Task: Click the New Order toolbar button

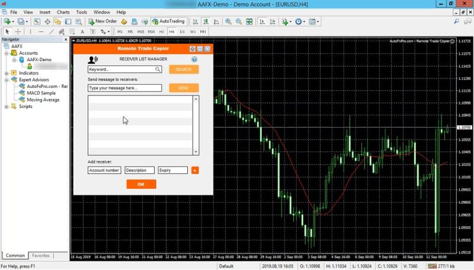Action: [x=103, y=21]
